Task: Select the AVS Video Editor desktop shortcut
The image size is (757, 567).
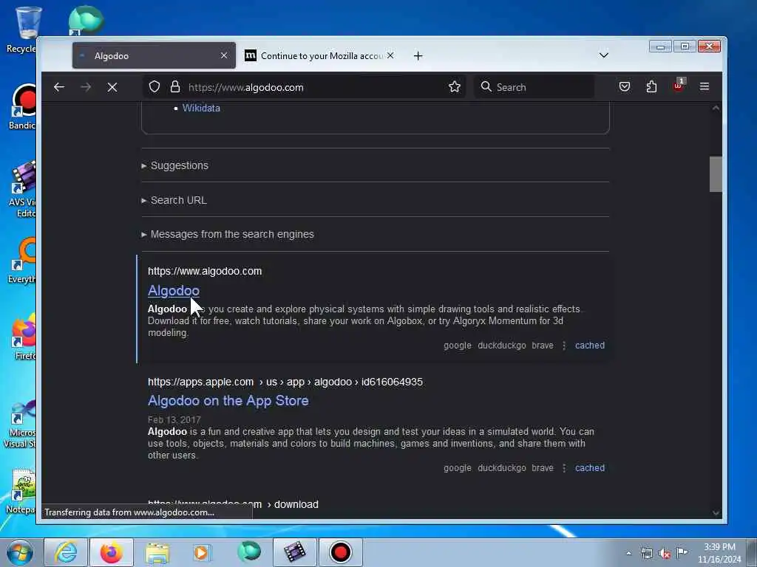Action: click(22, 189)
